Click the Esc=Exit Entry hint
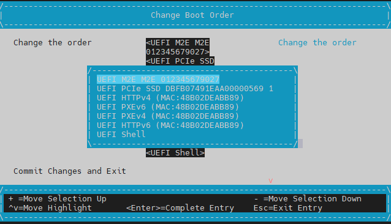391x224 pixels. click(288, 208)
